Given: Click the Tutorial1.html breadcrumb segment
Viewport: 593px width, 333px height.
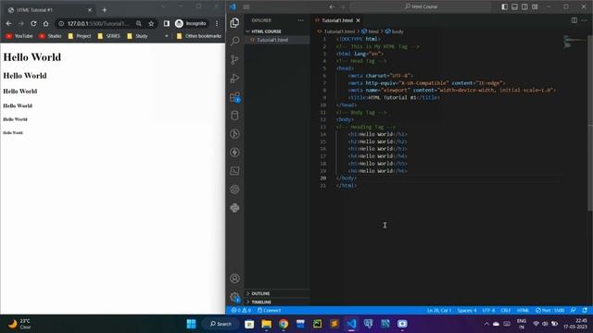Looking at the screenshot, I should pos(336,31).
